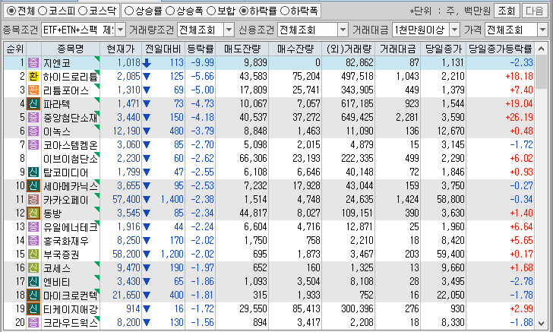
Task: Click the 증 badge icon next to 이녹스
Action: click(x=33, y=131)
